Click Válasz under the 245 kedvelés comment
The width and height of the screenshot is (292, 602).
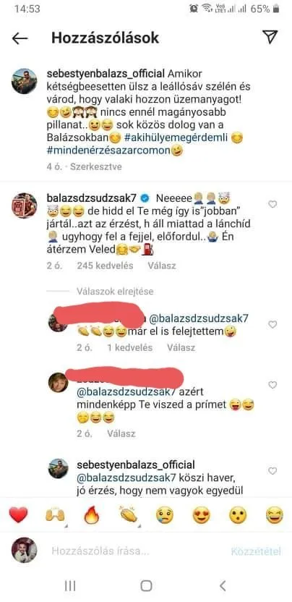point(162,266)
